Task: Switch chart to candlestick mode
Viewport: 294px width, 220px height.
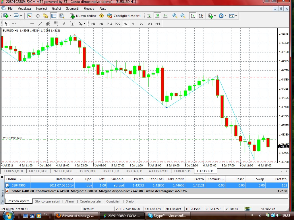Action: [x=157, y=16]
